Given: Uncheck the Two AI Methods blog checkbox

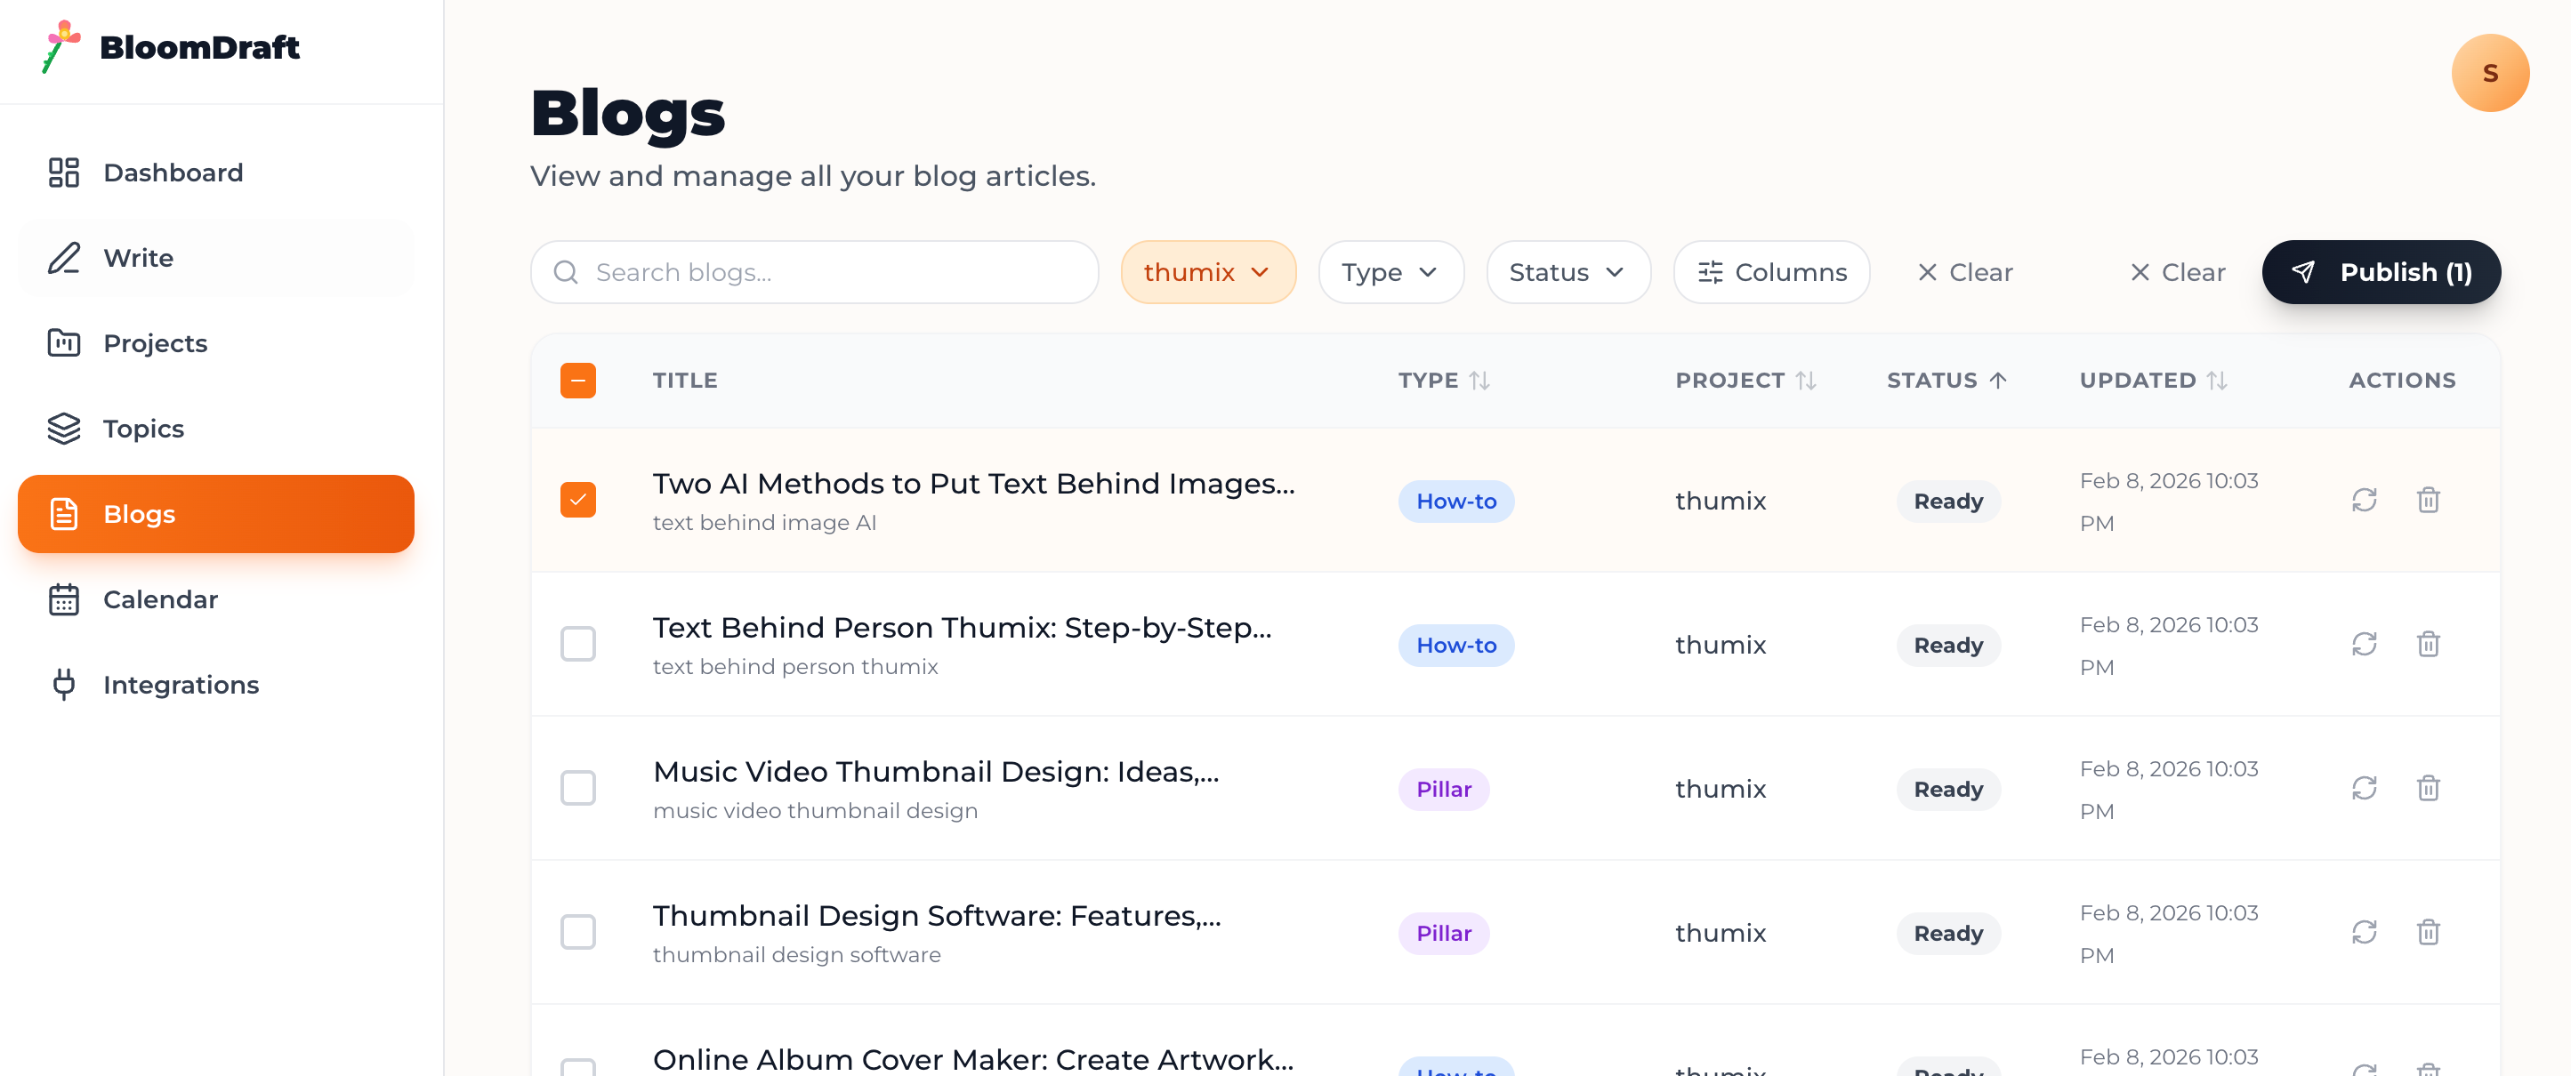Looking at the screenshot, I should tap(578, 500).
